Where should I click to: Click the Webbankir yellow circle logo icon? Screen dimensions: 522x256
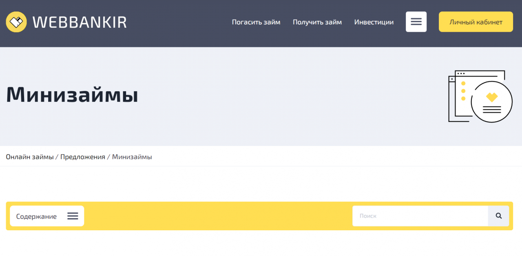(16, 22)
